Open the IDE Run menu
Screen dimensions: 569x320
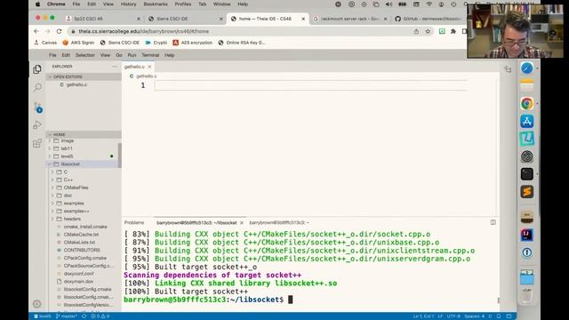(132, 55)
